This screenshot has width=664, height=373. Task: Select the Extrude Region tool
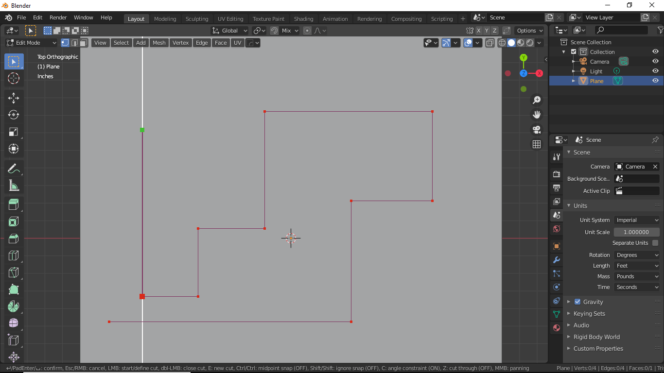tap(14, 204)
